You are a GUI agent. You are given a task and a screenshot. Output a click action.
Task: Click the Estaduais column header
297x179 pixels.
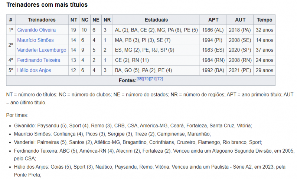156,20
